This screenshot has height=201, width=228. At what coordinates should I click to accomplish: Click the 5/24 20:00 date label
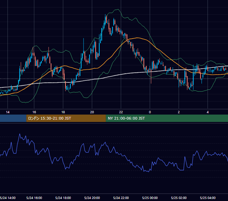point(92,198)
